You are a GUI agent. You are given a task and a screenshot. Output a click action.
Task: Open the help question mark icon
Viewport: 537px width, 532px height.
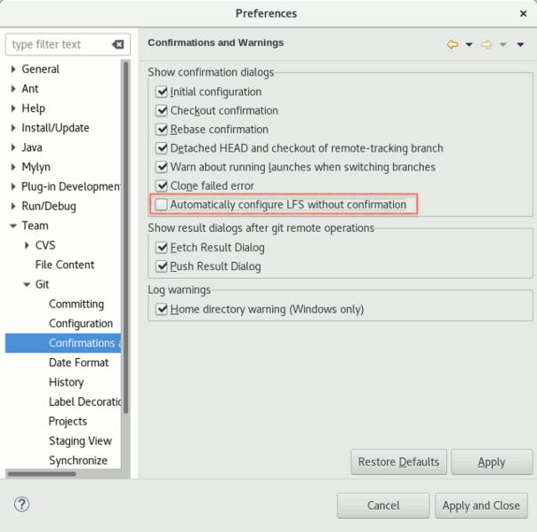[21, 504]
